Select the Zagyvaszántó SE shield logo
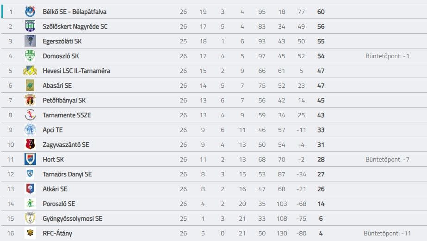427x241 pixels. [x=30, y=145]
